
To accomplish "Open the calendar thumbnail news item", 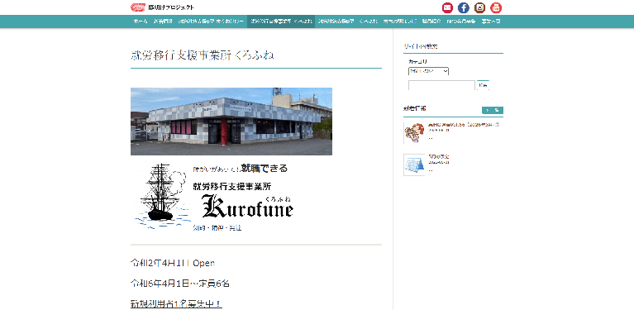I will [x=414, y=165].
